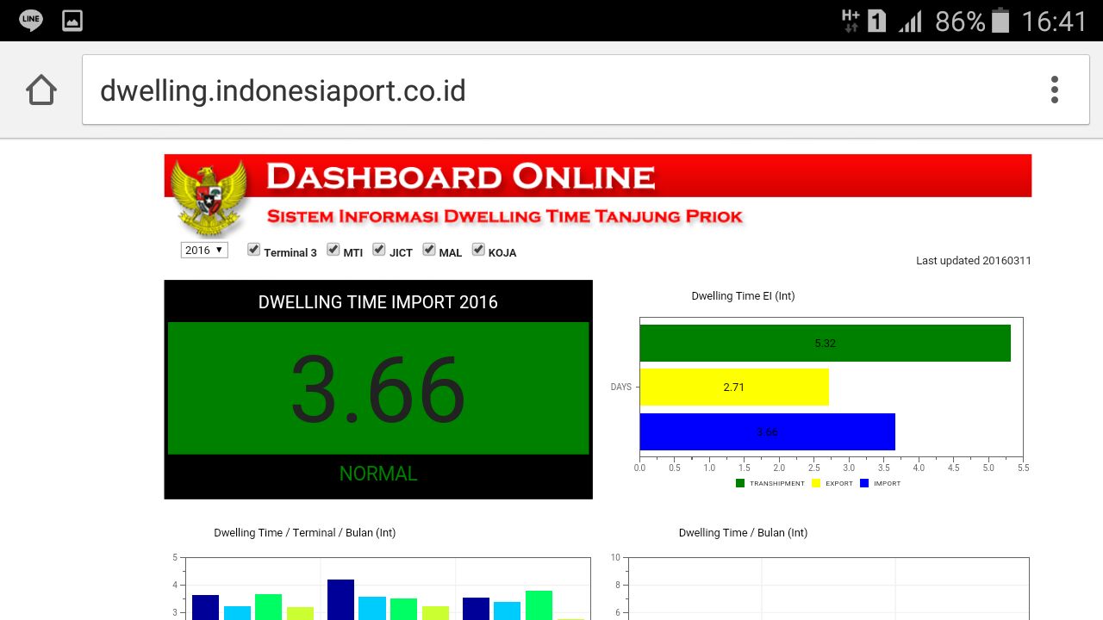This screenshot has width=1103, height=620.
Task: Tap the signal strength icon
Action: pyautogui.click(x=910, y=21)
